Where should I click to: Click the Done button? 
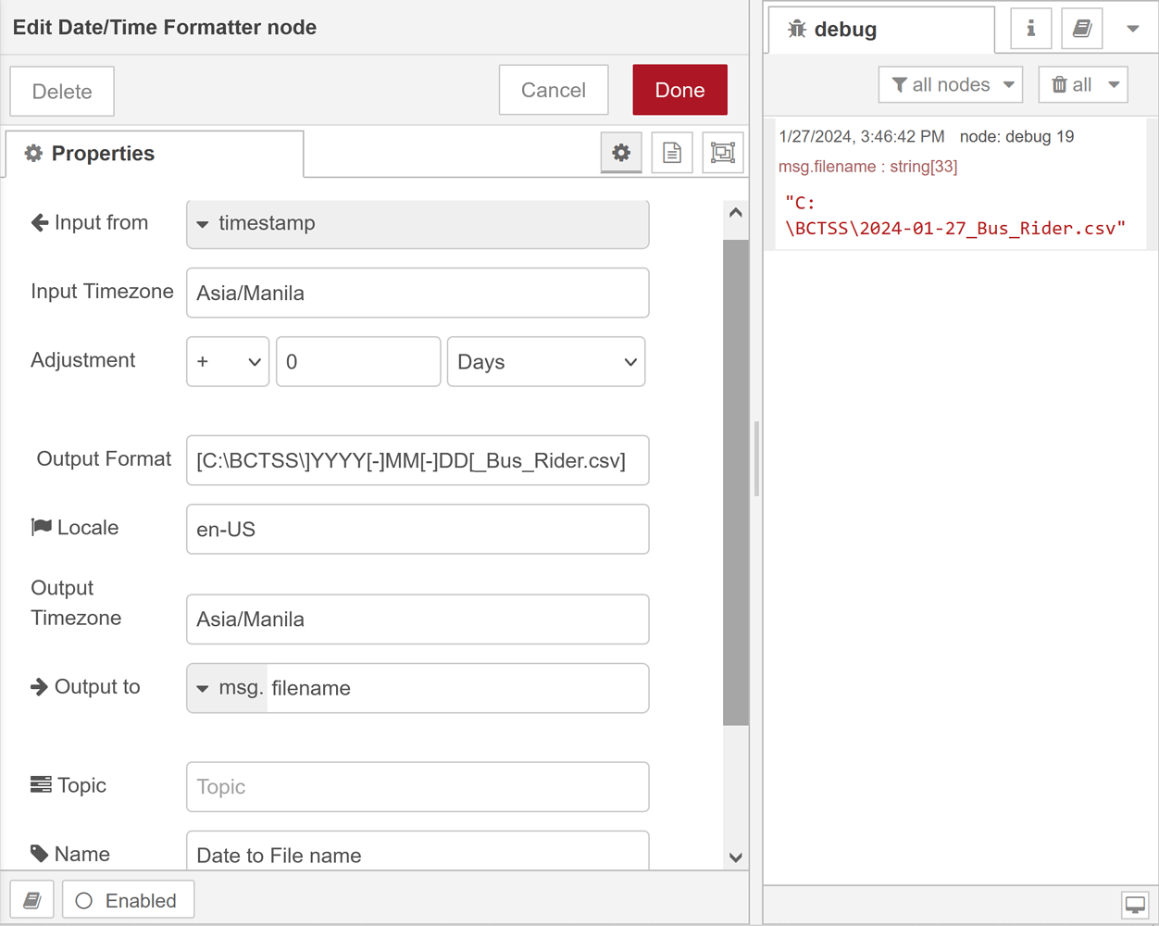(x=679, y=89)
